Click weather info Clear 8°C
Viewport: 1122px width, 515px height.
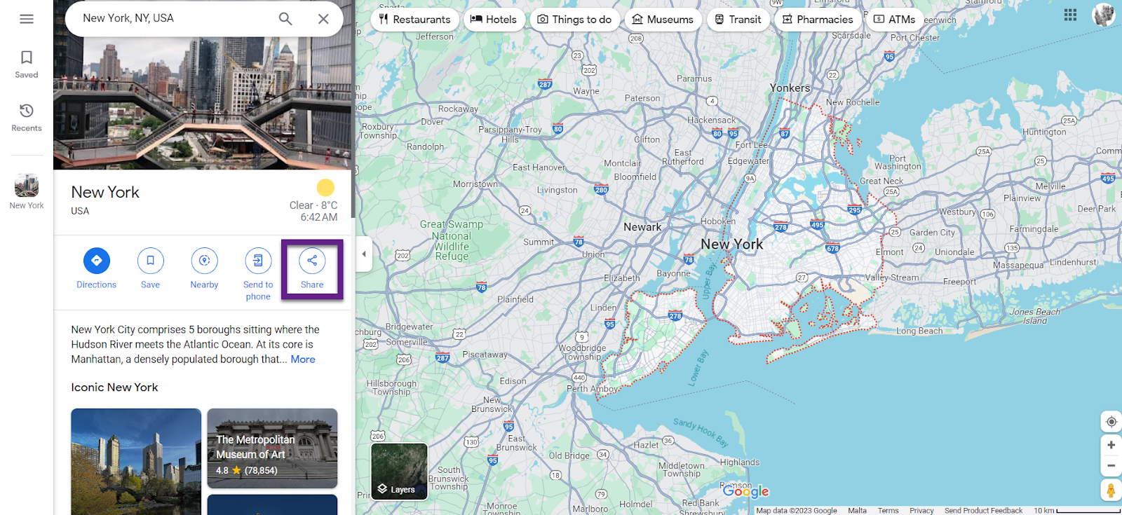[313, 205]
